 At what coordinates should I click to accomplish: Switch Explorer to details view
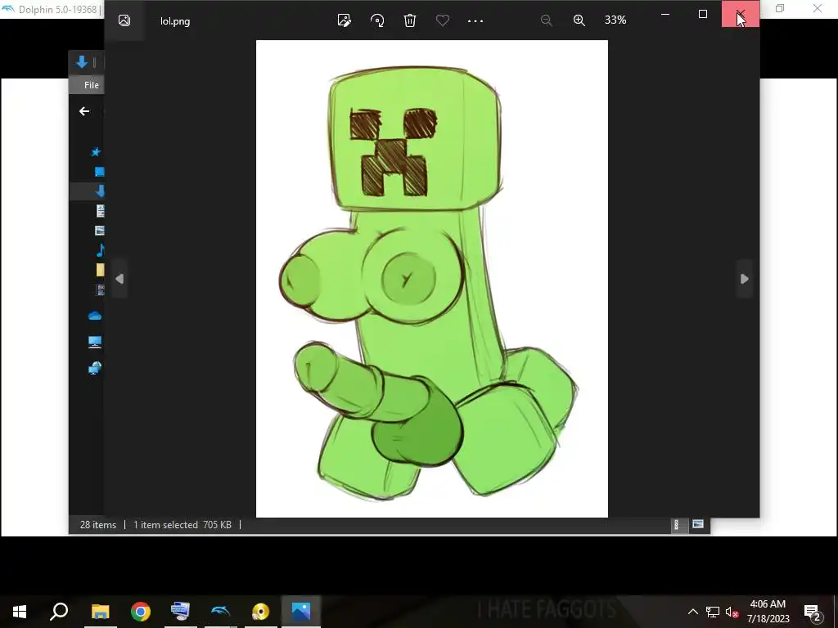click(x=677, y=525)
